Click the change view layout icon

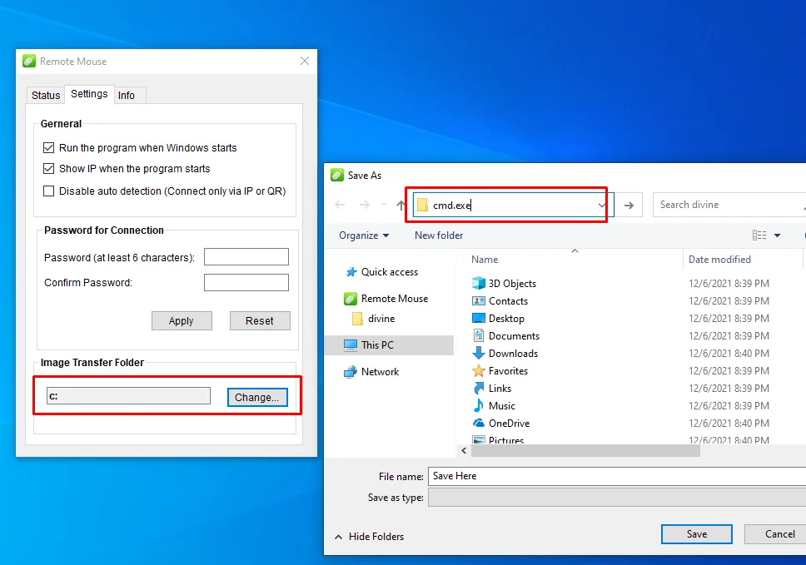(759, 235)
